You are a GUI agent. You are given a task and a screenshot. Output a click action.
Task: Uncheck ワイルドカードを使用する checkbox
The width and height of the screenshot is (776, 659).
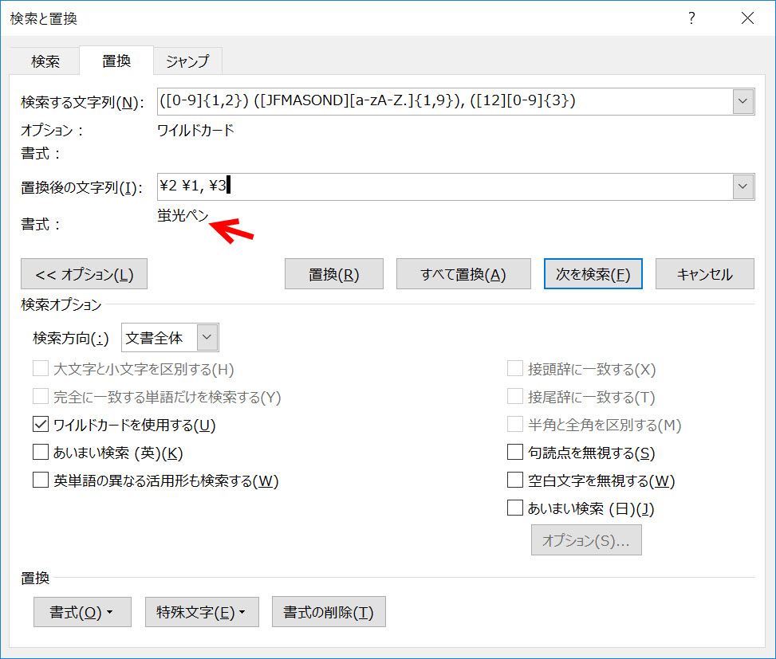click(41, 426)
